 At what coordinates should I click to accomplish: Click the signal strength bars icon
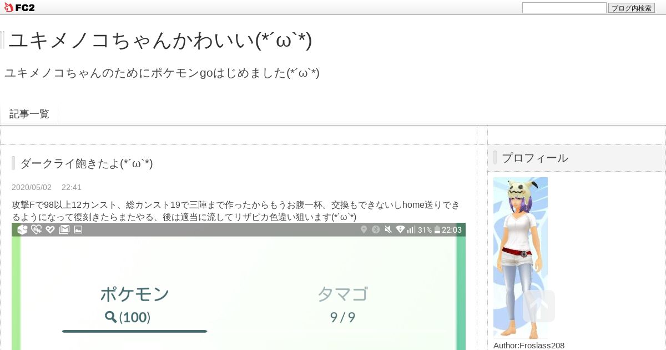click(x=411, y=229)
